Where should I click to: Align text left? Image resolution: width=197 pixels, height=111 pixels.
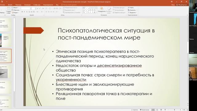coord(46,12)
